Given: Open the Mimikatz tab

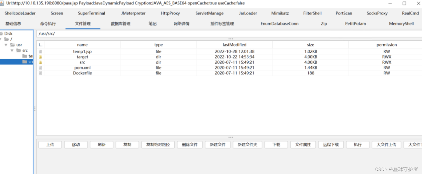Looking at the screenshot, I should tap(280, 13).
